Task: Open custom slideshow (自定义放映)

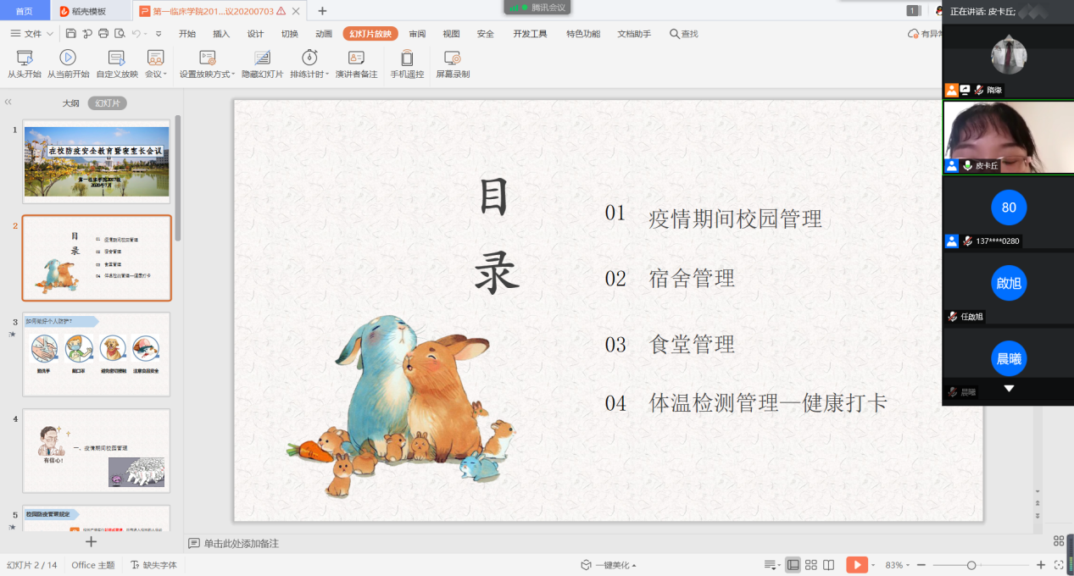Action: [117, 64]
